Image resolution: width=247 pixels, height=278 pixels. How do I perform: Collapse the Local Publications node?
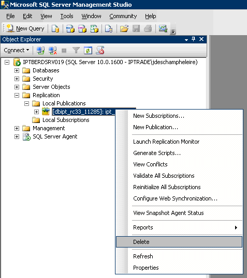pyautogui.click(x=26, y=103)
